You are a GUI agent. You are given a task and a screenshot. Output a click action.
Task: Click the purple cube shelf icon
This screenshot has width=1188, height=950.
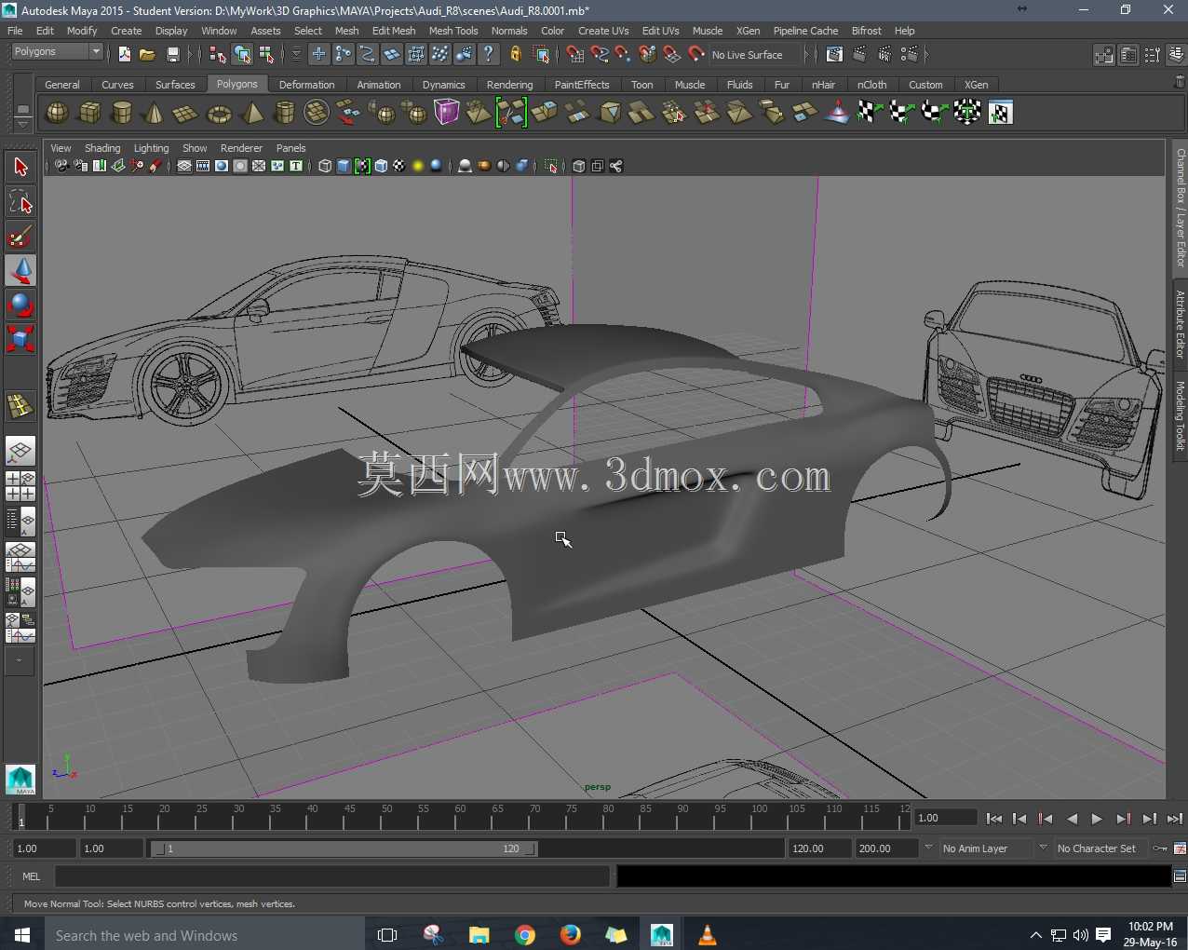(447, 113)
